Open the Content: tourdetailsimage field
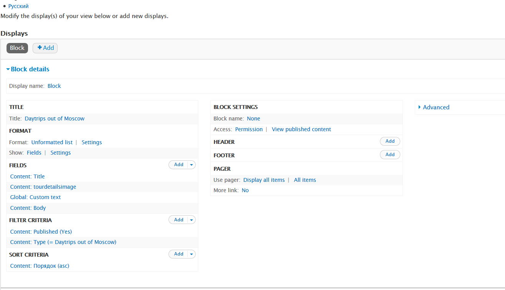 (x=43, y=187)
